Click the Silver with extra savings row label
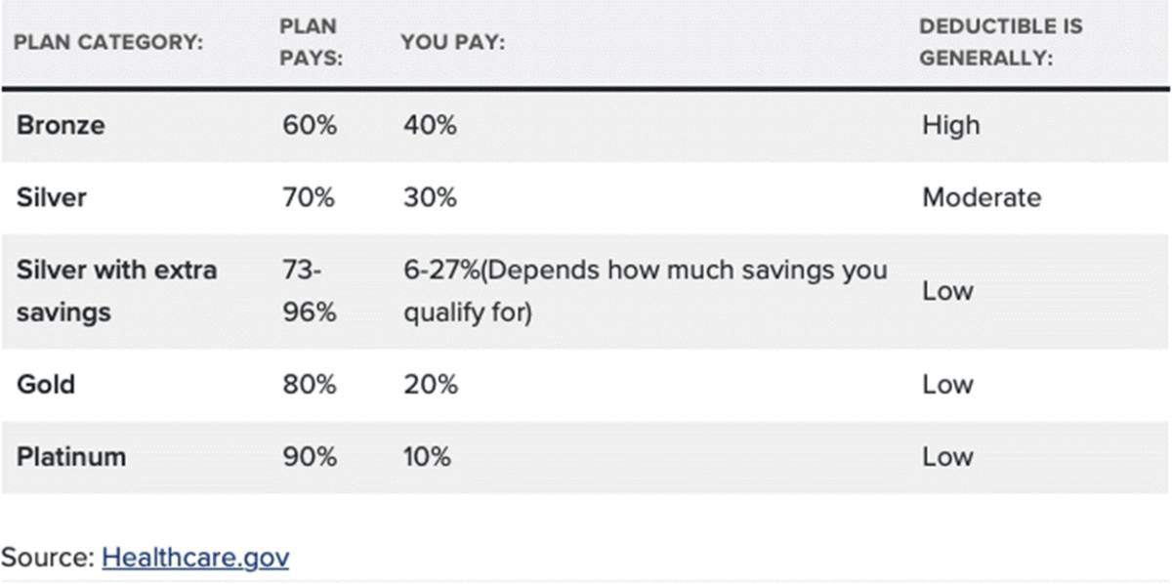1172x584 pixels. click(117, 291)
